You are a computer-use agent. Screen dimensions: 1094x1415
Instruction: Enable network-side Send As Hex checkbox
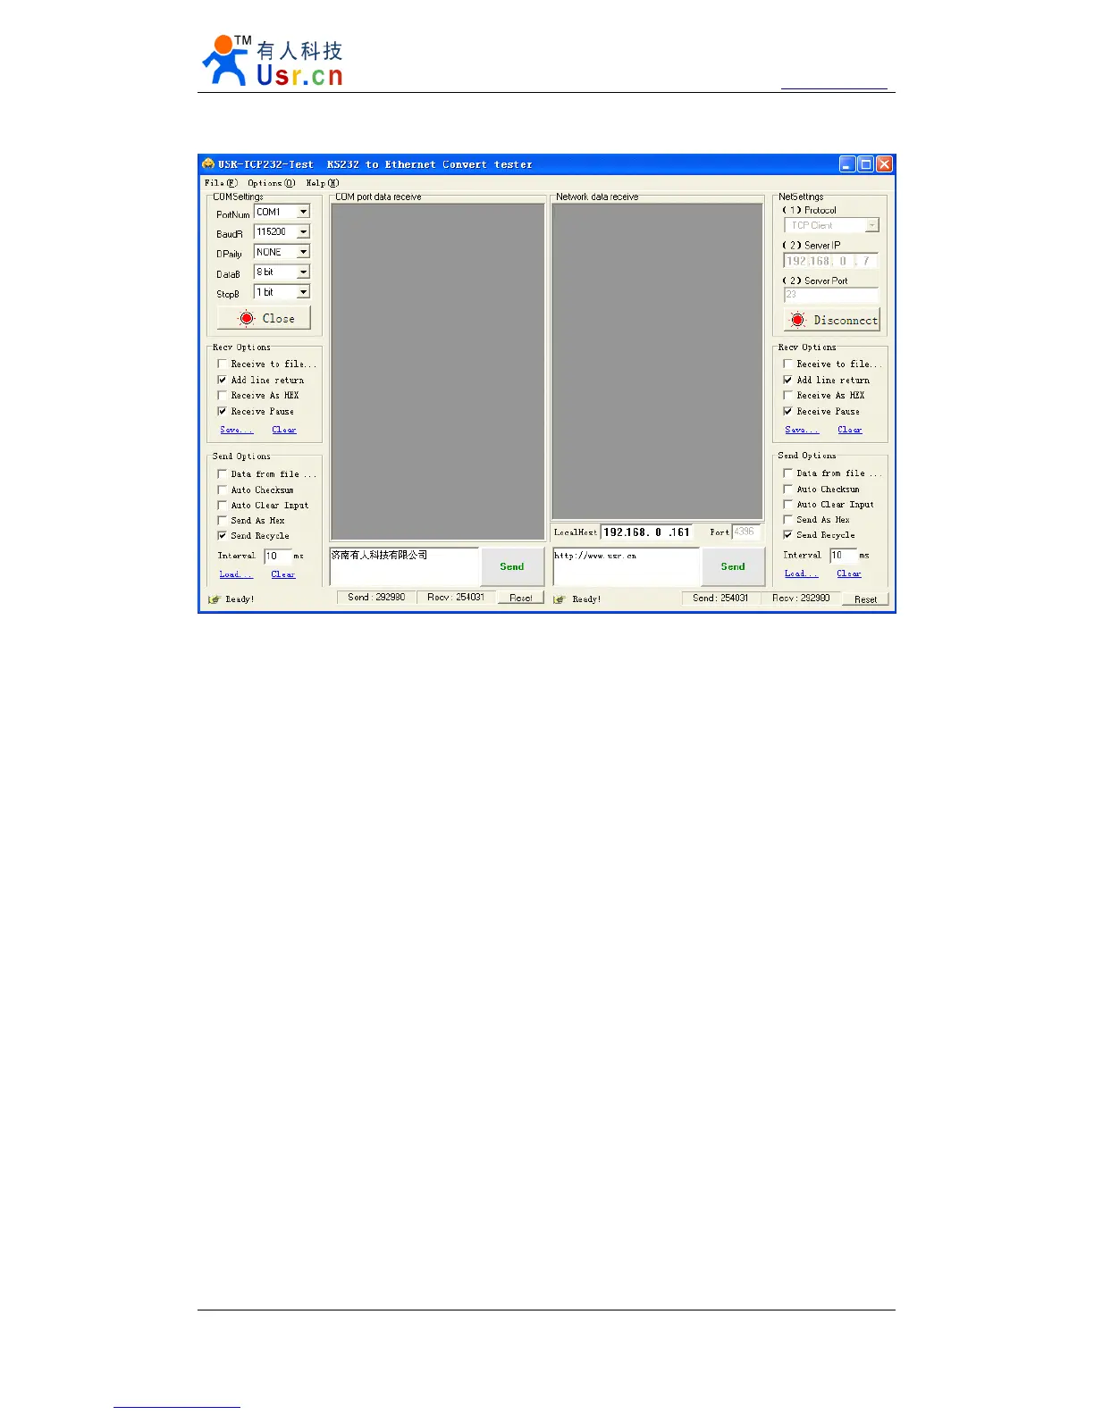(x=787, y=519)
